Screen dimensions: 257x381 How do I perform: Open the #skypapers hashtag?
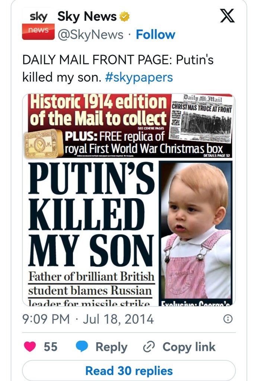(x=139, y=77)
